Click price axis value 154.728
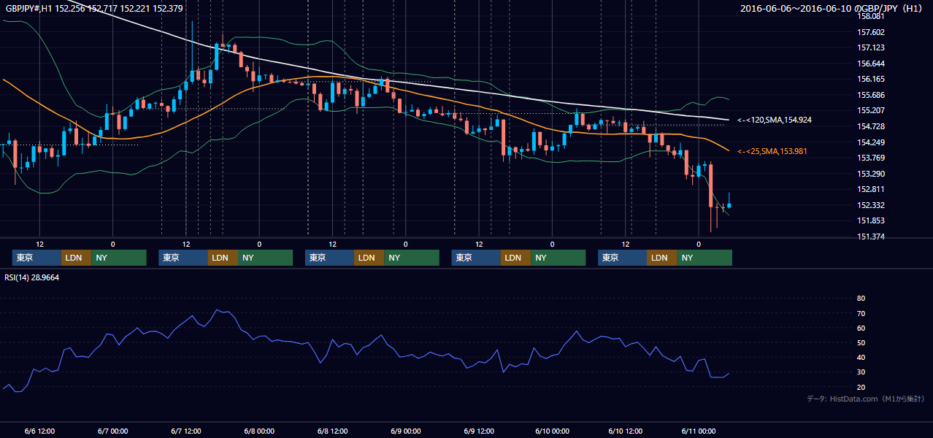The image size is (933, 438). (x=871, y=126)
